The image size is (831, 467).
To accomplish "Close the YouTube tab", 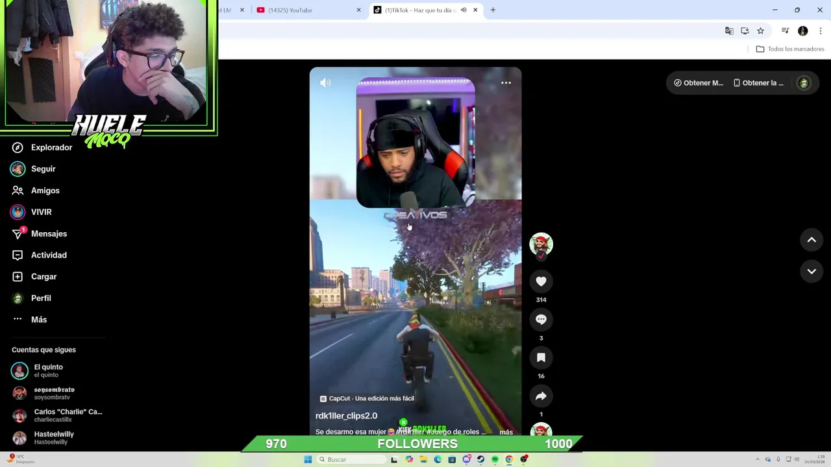I will (358, 10).
